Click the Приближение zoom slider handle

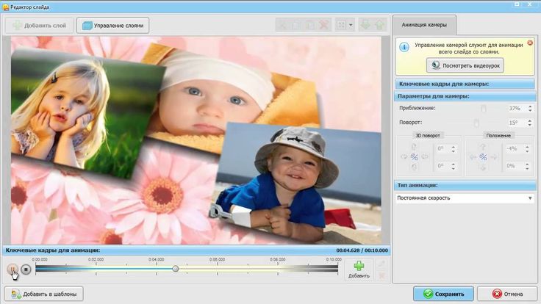pyautogui.click(x=482, y=109)
